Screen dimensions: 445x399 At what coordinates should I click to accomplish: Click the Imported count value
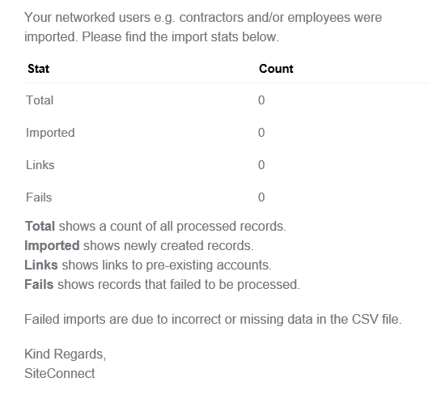click(x=261, y=133)
